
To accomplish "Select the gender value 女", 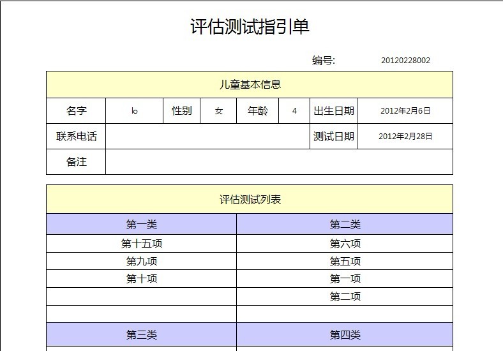I will tap(218, 110).
